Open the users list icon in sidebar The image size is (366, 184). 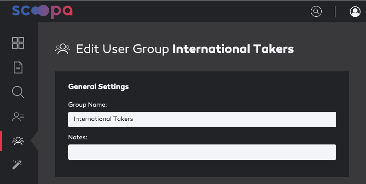(x=18, y=117)
